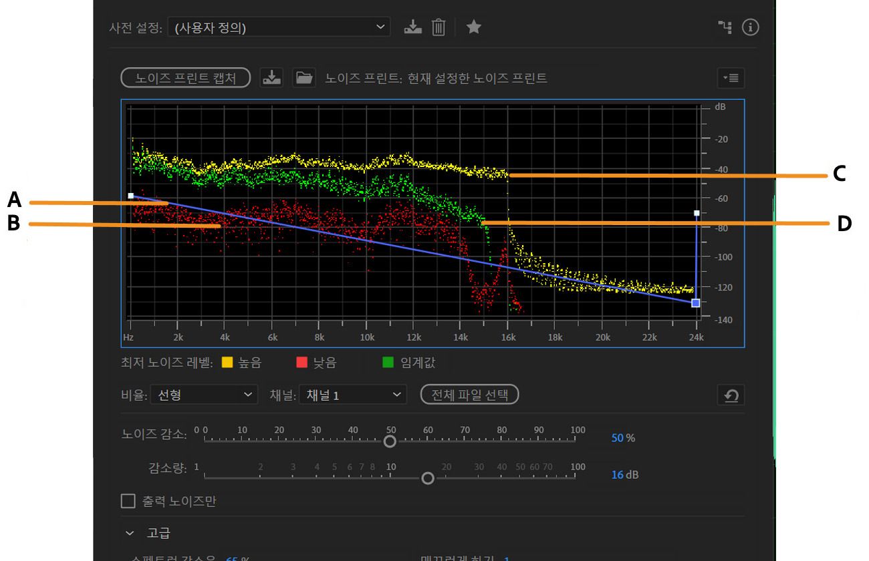Click the 전체 파일 선택 button
Viewport: 869px width, 561px height.
469,395
